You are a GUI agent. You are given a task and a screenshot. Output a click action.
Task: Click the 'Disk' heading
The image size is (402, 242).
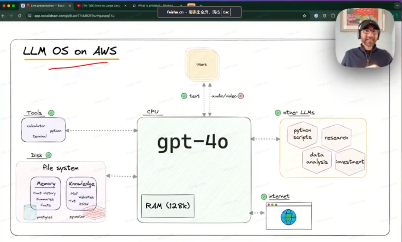(36, 155)
